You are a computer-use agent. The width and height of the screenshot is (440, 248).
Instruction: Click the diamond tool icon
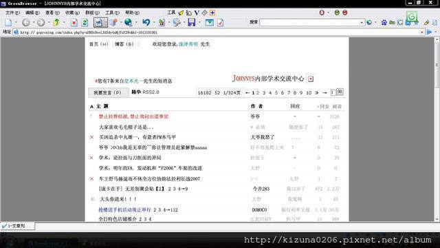point(205,12)
